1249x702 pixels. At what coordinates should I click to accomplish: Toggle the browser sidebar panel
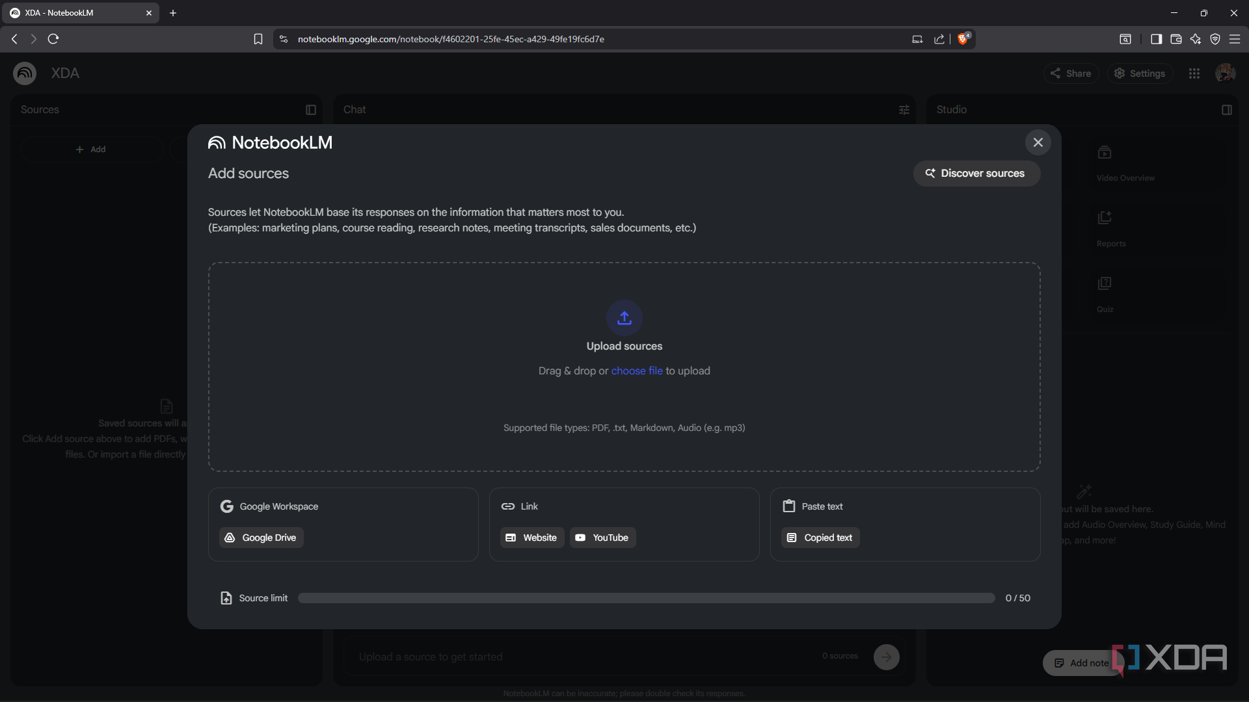(1156, 39)
